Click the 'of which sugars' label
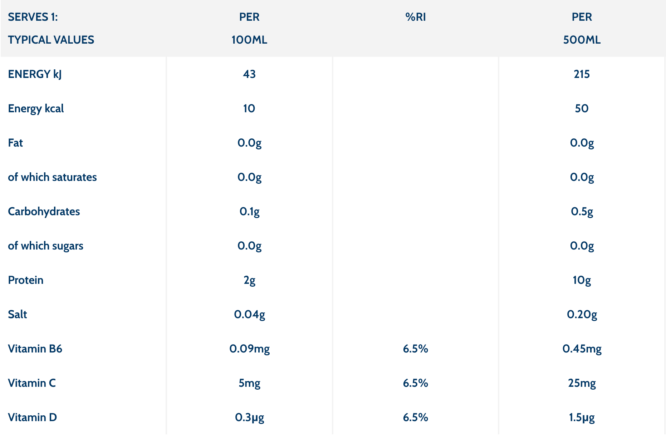This screenshot has width=666, height=444. pyautogui.click(x=45, y=246)
